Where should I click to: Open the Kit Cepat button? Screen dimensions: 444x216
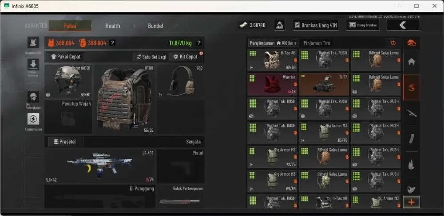pos(186,57)
